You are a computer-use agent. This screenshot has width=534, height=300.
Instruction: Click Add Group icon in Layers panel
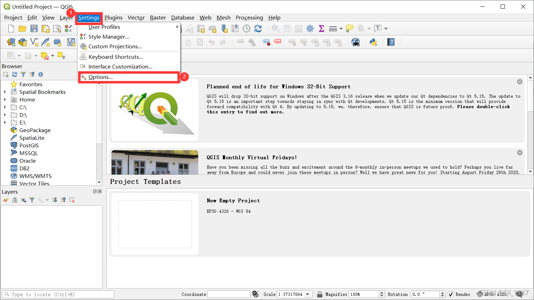coord(15,200)
